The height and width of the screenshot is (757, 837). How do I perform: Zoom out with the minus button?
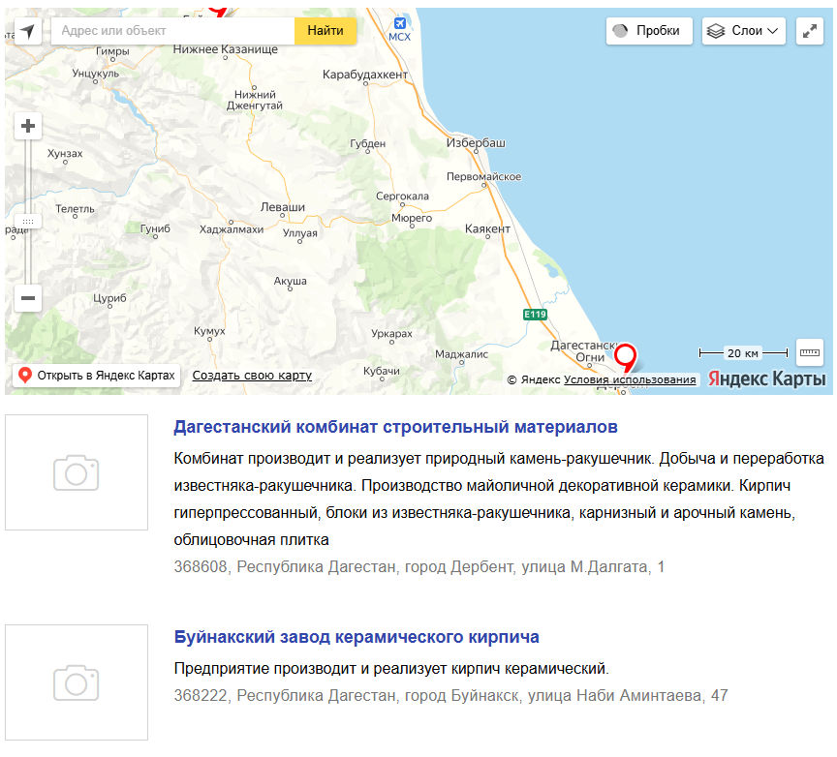point(28,298)
